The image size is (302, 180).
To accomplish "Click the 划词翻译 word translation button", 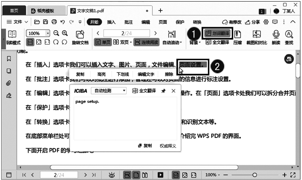I will [217, 34].
